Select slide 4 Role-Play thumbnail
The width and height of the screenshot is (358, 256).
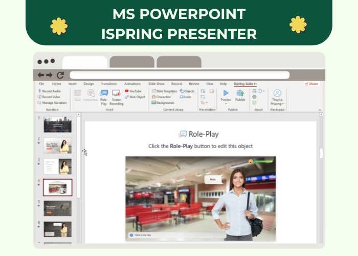click(57, 187)
